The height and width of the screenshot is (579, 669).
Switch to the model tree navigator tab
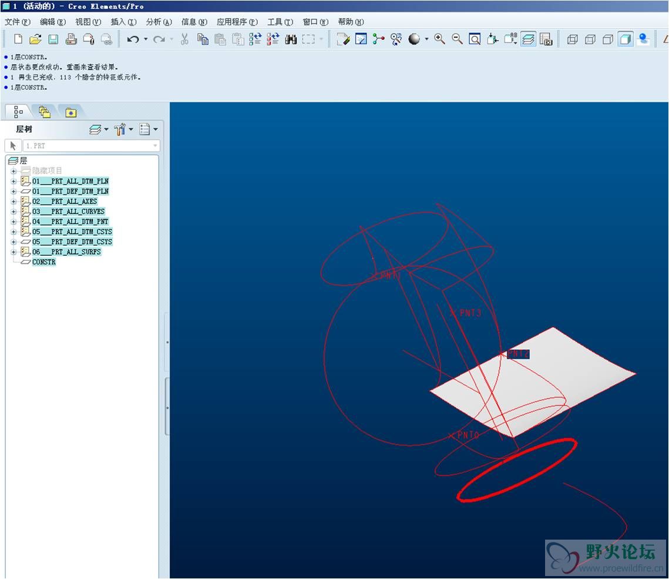pos(18,112)
